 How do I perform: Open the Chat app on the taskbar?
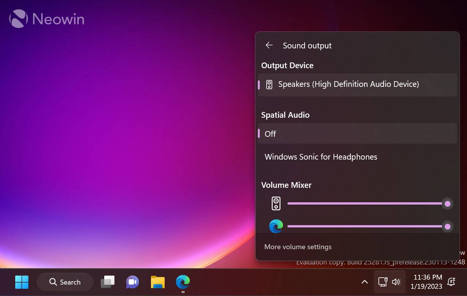tap(132, 282)
